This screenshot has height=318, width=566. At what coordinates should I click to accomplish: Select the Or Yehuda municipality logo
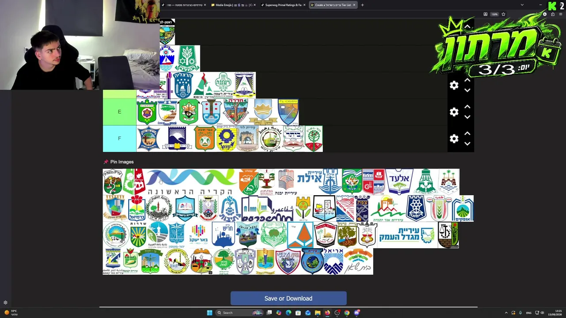[388, 208]
